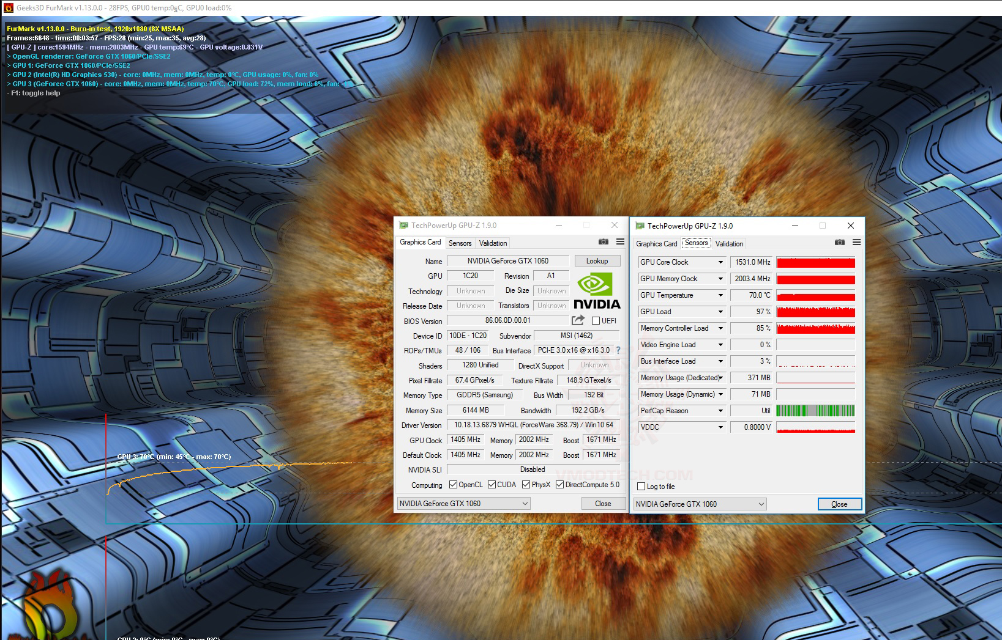Click the Device ID field 10DE - 1C20

tap(468, 336)
